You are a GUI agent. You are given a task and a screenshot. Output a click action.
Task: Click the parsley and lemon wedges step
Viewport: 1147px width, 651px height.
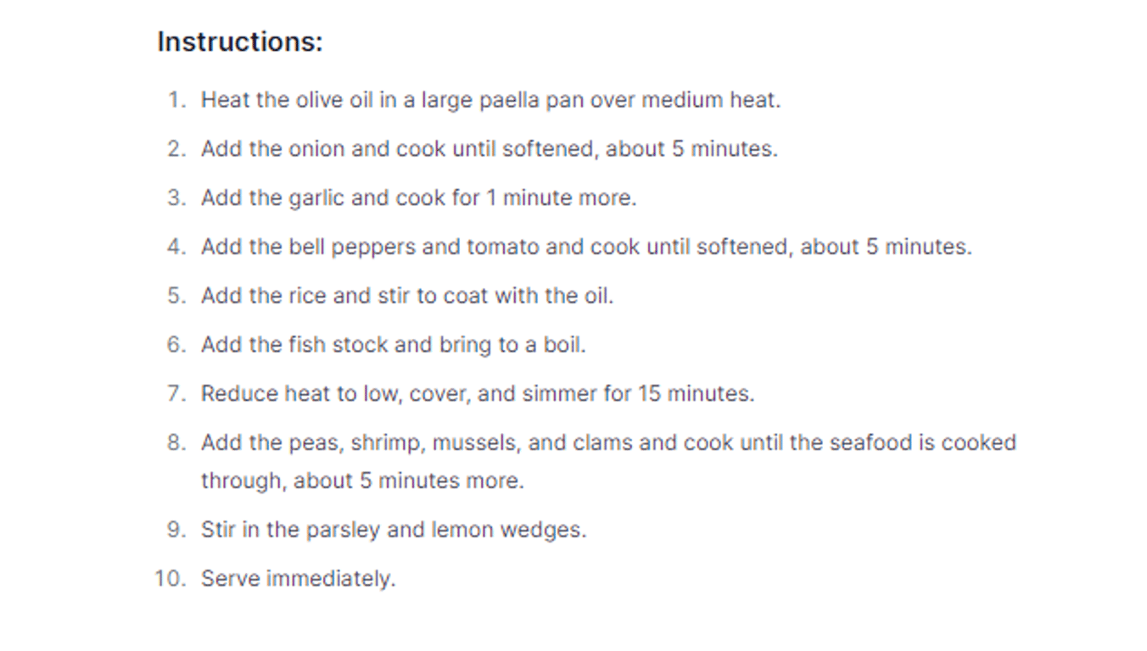pos(393,531)
